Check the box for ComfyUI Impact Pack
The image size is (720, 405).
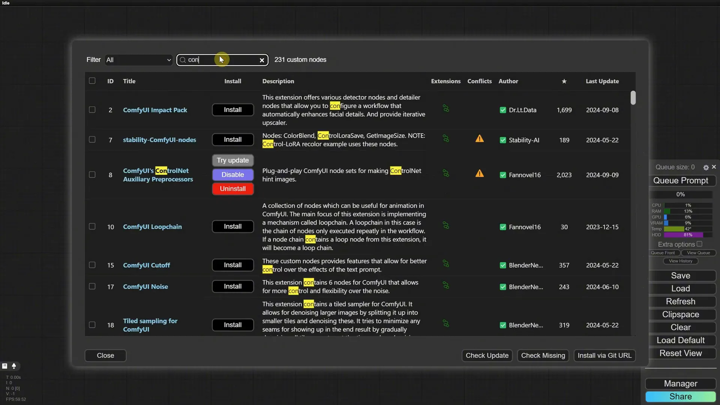click(92, 110)
